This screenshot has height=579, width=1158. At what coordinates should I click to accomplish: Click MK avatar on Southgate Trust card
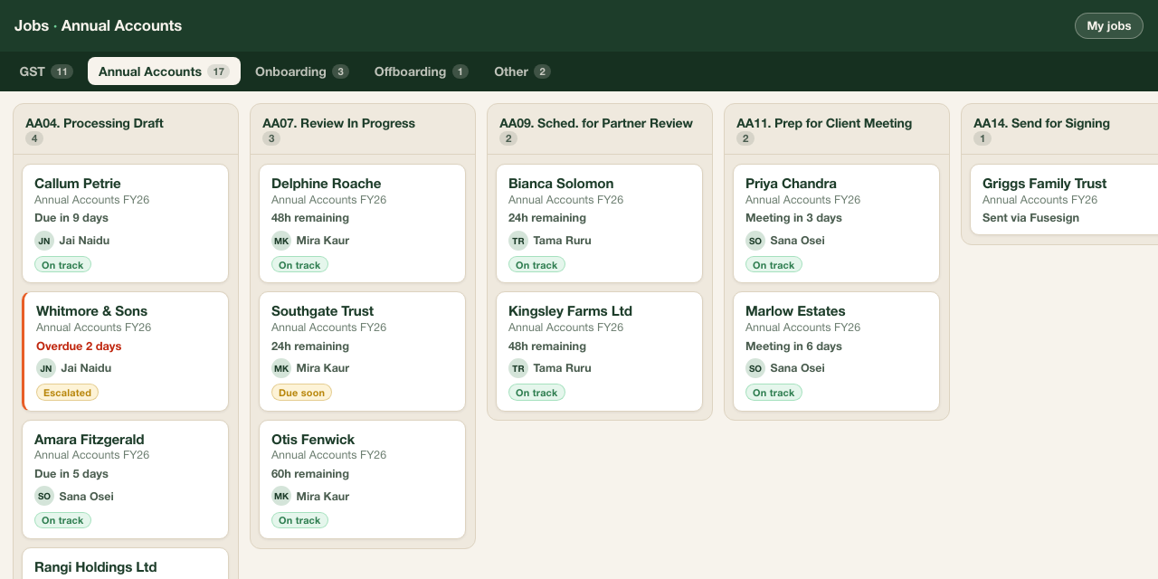coord(281,368)
